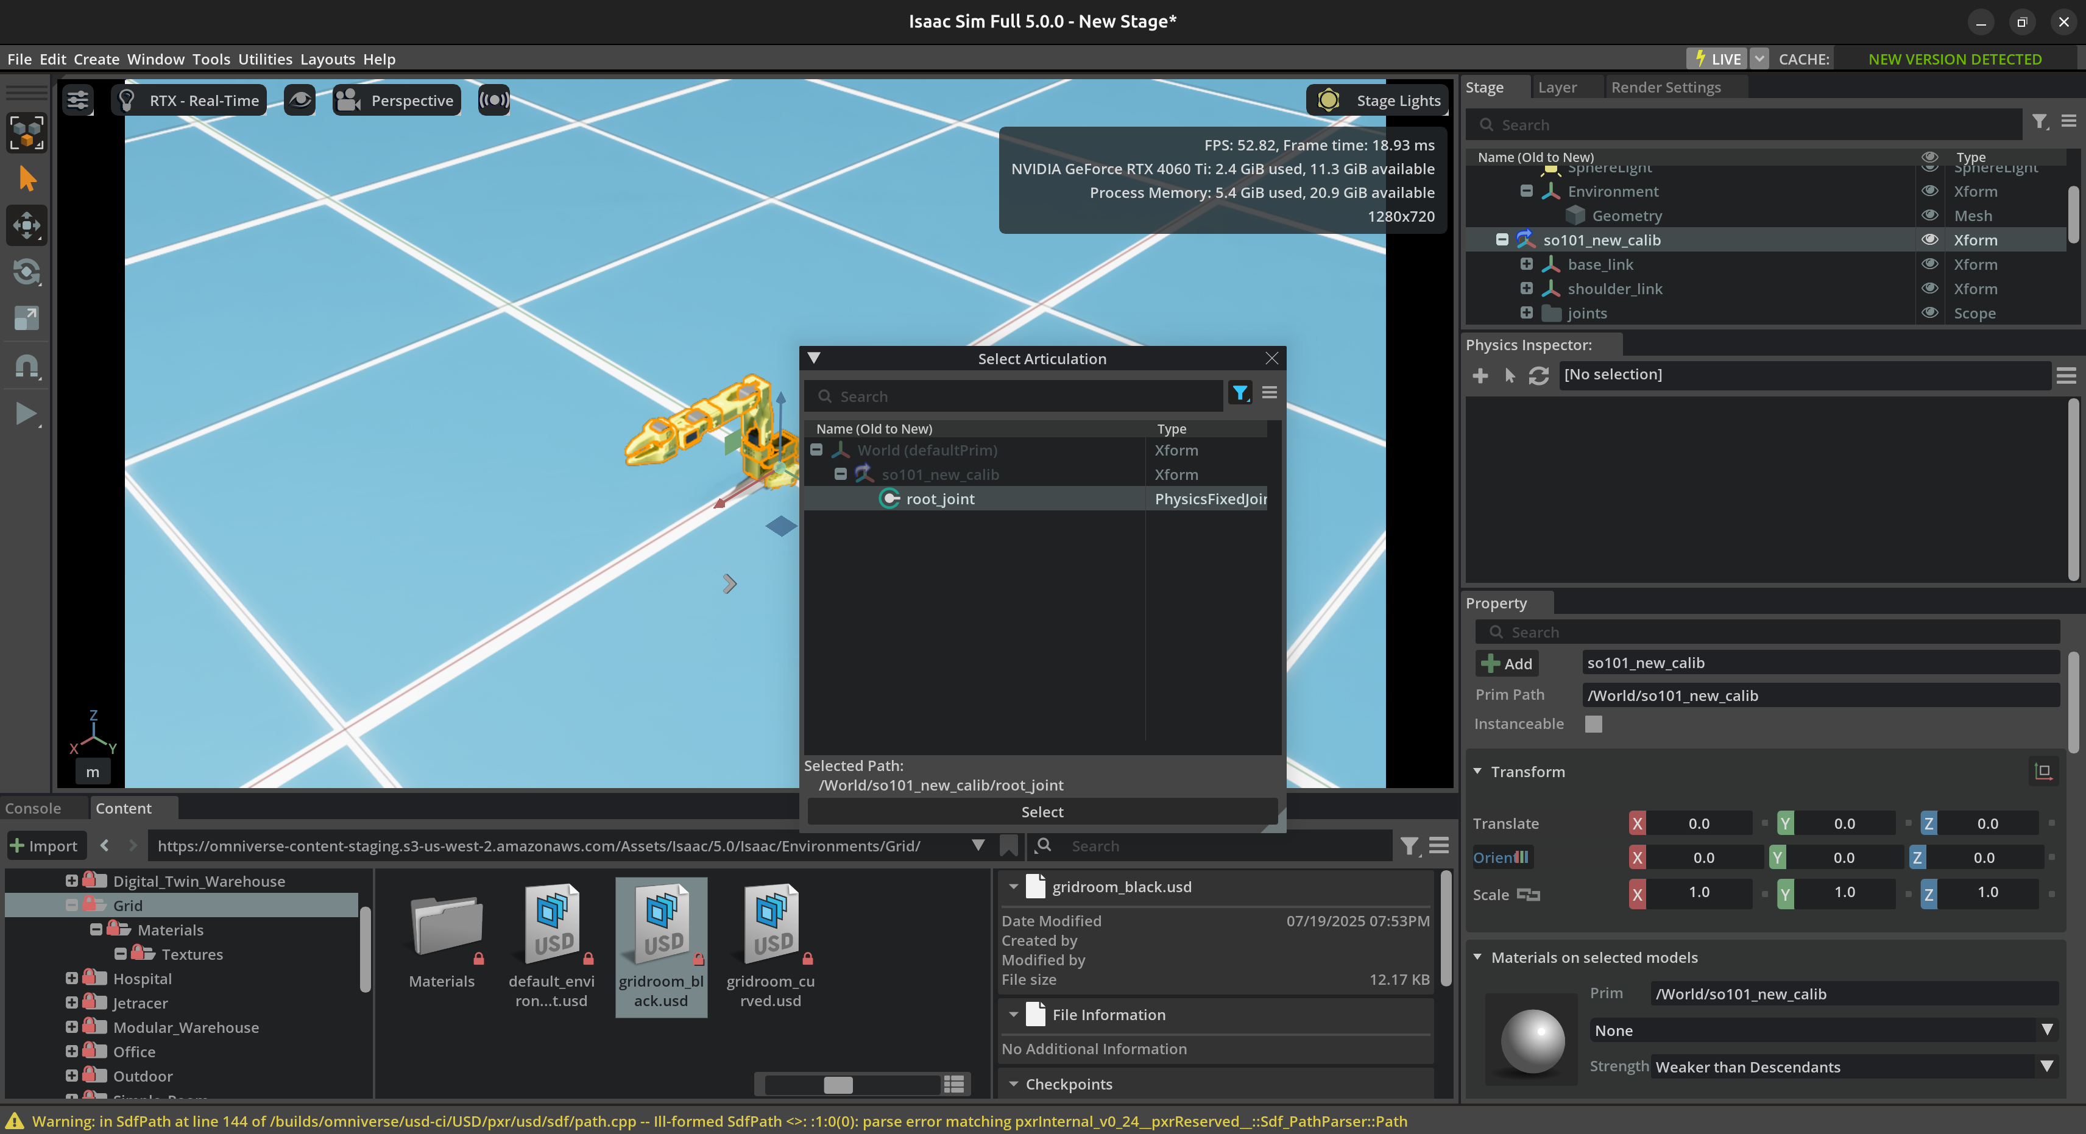Click the Translate X value field
The image size is (2086, 1134).
pos(1699,823)
